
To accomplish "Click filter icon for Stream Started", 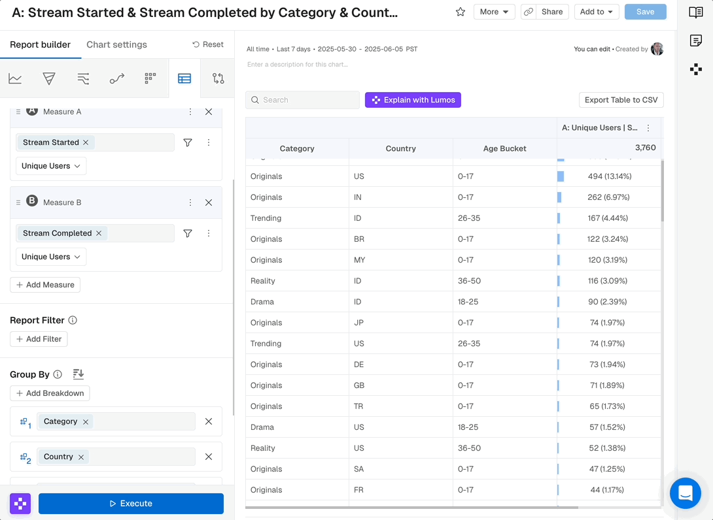I will coord(188,142).
